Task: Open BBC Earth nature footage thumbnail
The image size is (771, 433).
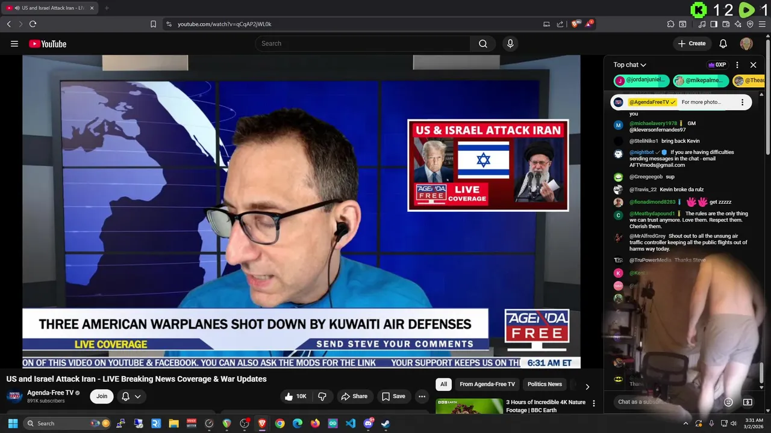Action: click(x=469, y=407)
